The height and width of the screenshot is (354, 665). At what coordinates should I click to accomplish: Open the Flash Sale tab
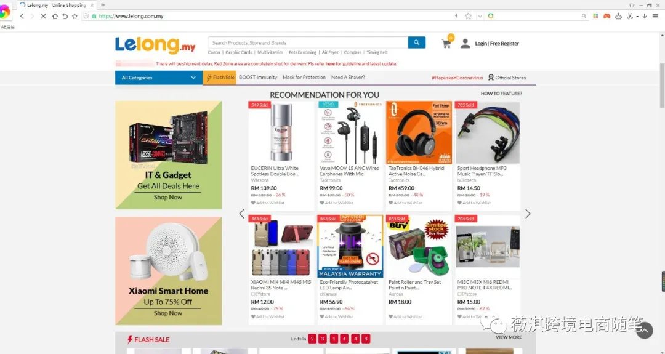pos(220,78)
